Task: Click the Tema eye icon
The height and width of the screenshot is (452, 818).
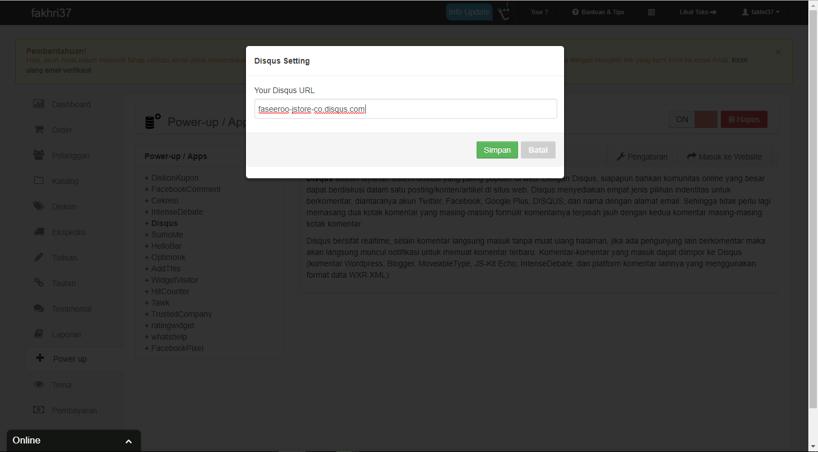Action: pos(39,384)
